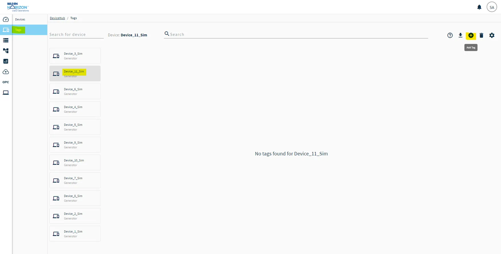Click the device icon of Device_5_Sim
This screenshot has height=254, width=501.
click(x=56, y=127)
